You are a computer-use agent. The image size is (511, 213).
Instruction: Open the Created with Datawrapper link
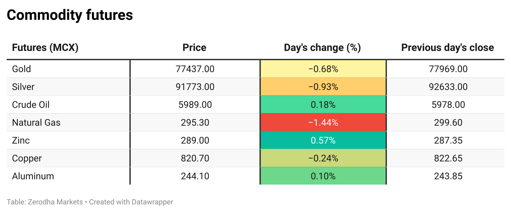[x=131, y=202]
